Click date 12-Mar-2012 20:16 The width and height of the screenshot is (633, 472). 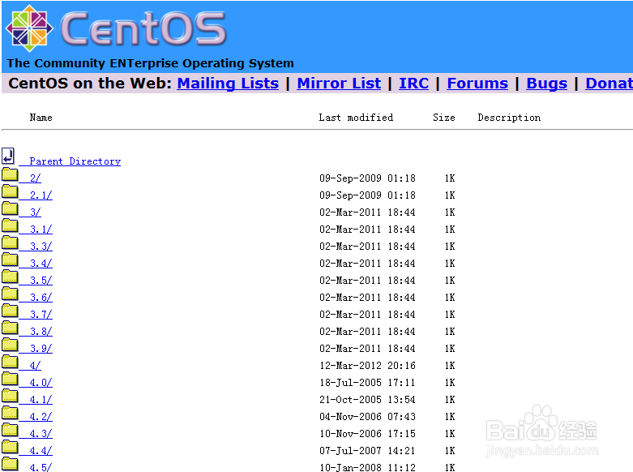click(x=367, y=365)
